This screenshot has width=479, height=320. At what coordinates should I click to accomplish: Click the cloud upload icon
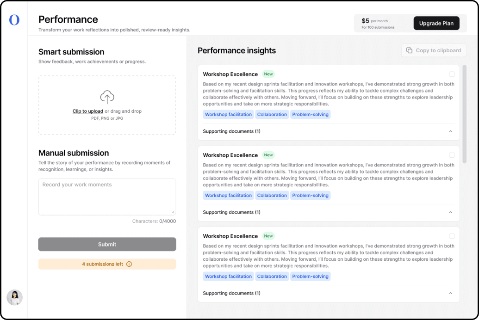click(107, 97)
